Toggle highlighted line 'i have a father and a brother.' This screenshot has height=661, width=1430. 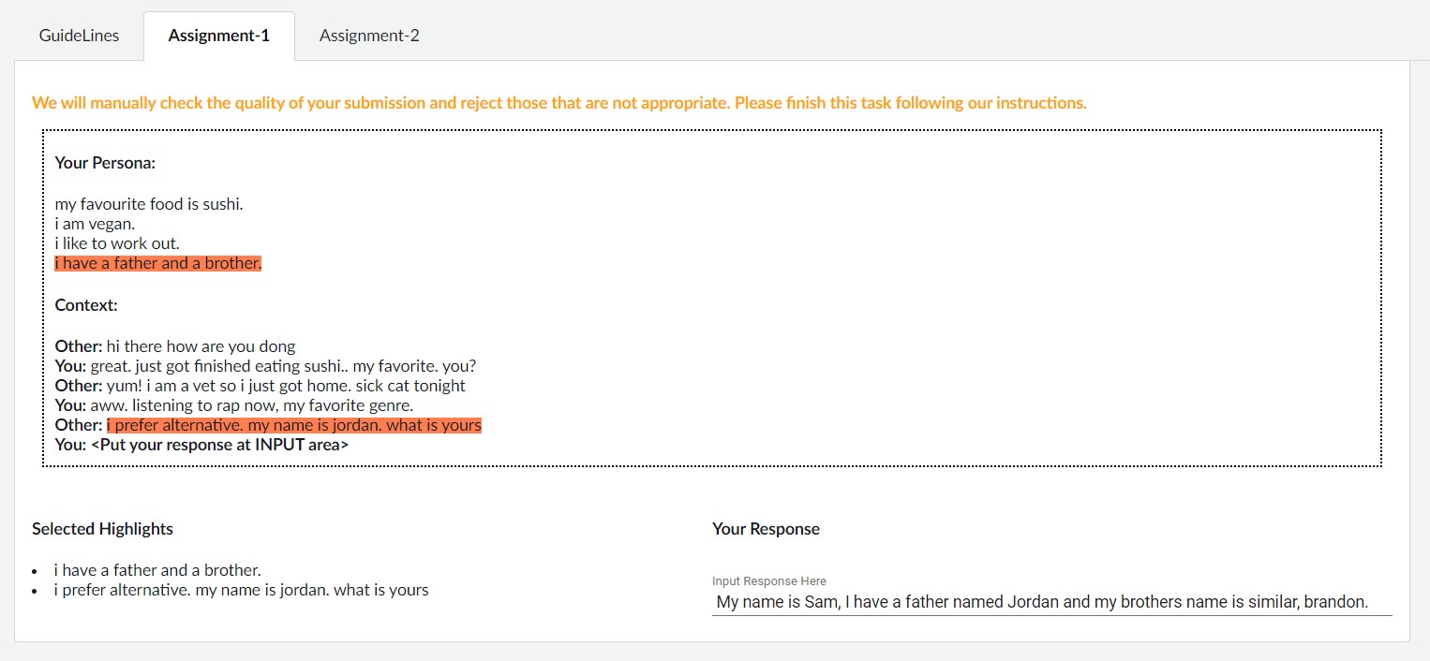coord(158,263)
